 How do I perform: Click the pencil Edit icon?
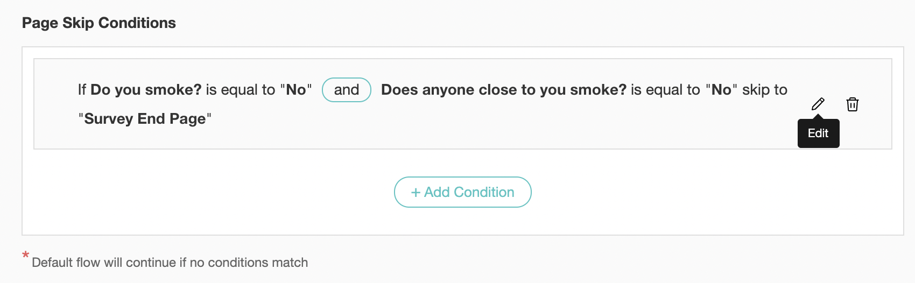[818, 104]
